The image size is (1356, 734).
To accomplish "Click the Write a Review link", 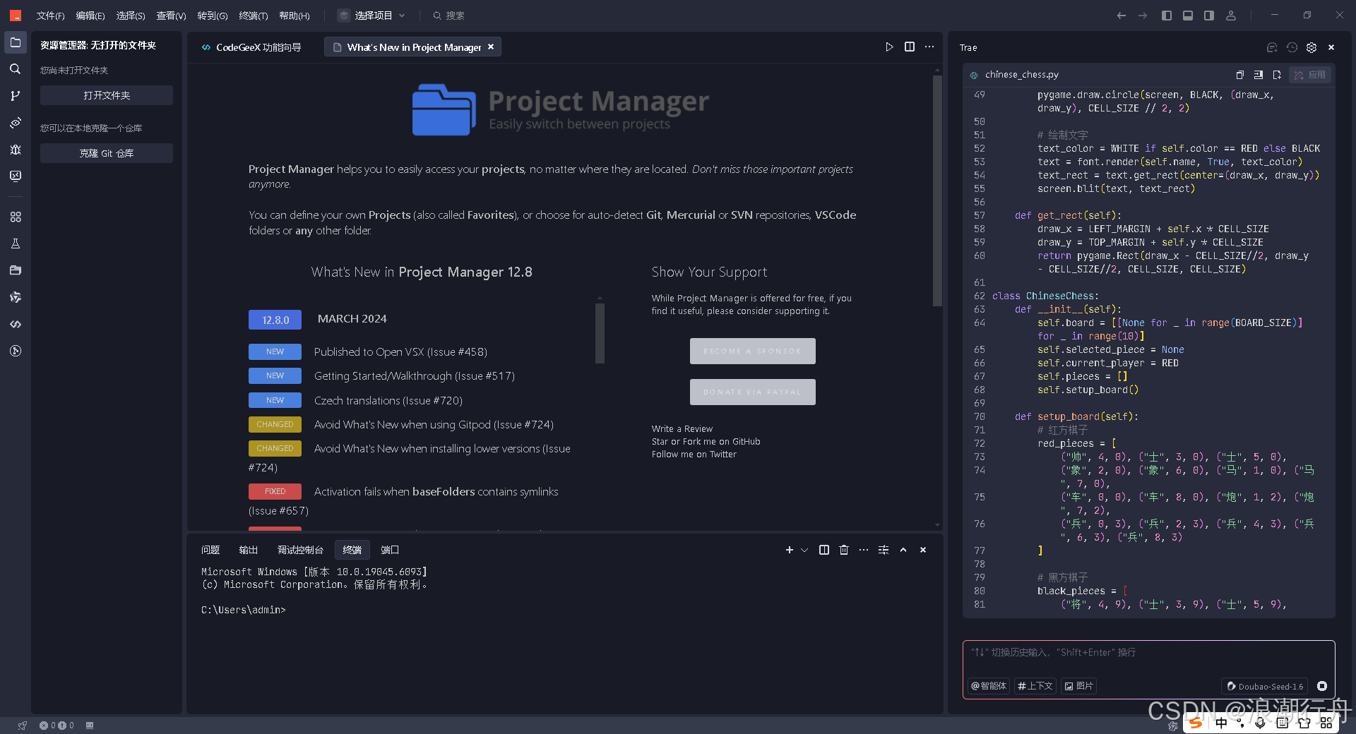I will coord(682,429).
